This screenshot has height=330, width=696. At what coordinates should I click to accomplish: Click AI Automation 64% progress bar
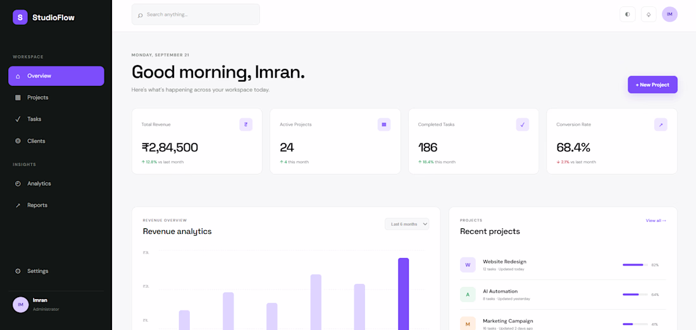635,295
